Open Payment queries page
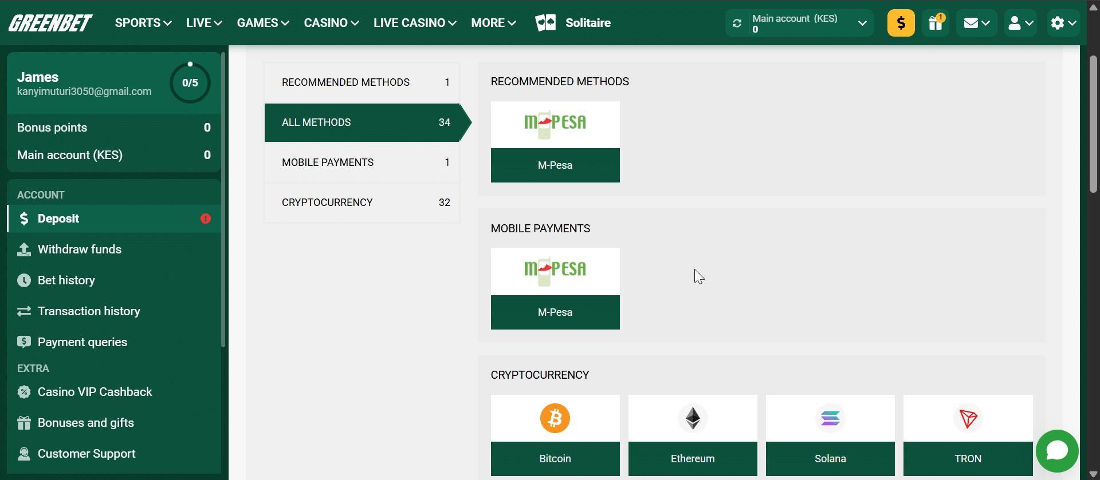Viewport: 1100px width, 480px height. click(114, 342)
